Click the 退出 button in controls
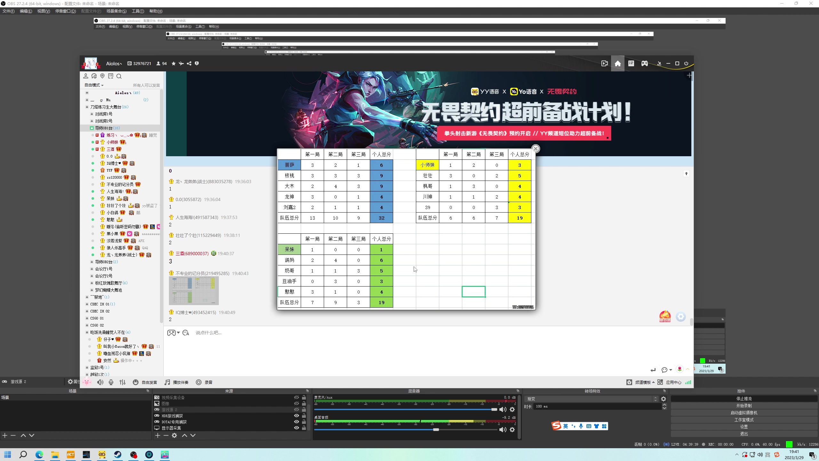 pyautogui.click(x=744, y=434)
